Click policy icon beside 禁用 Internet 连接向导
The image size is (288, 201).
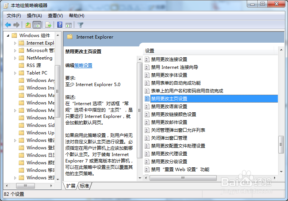tap(147, 67)
